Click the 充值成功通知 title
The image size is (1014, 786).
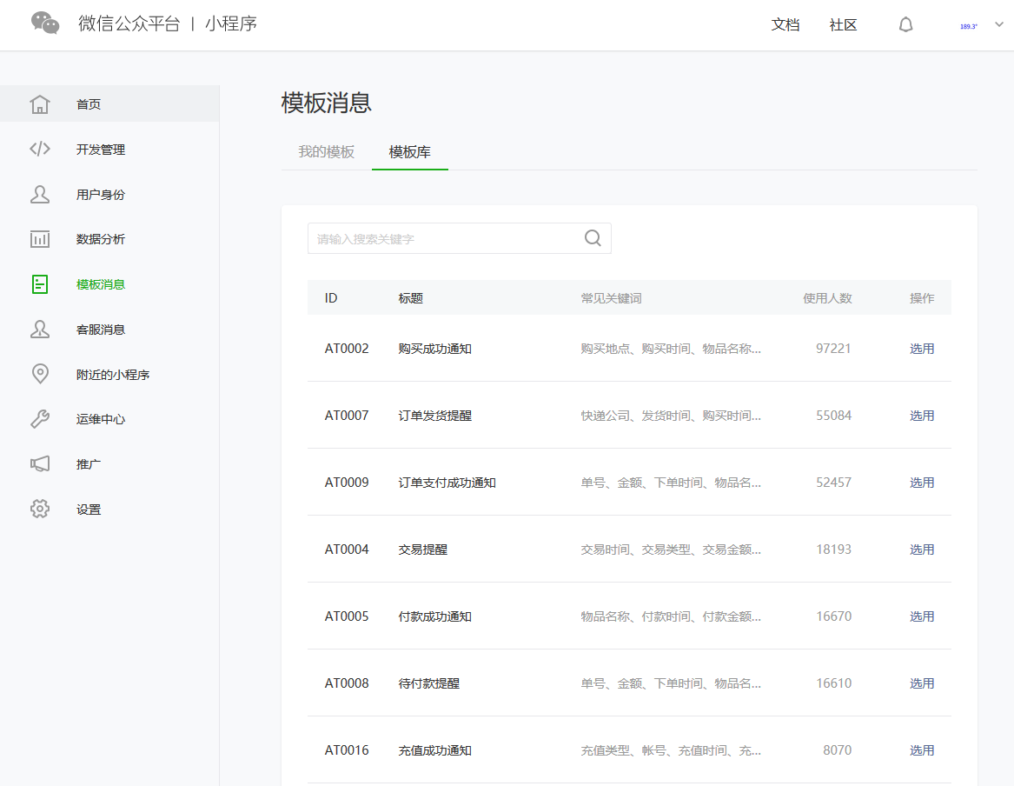pos(434,750)
